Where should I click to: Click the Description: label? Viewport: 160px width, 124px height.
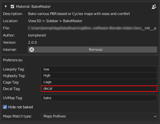coord(13,14)
